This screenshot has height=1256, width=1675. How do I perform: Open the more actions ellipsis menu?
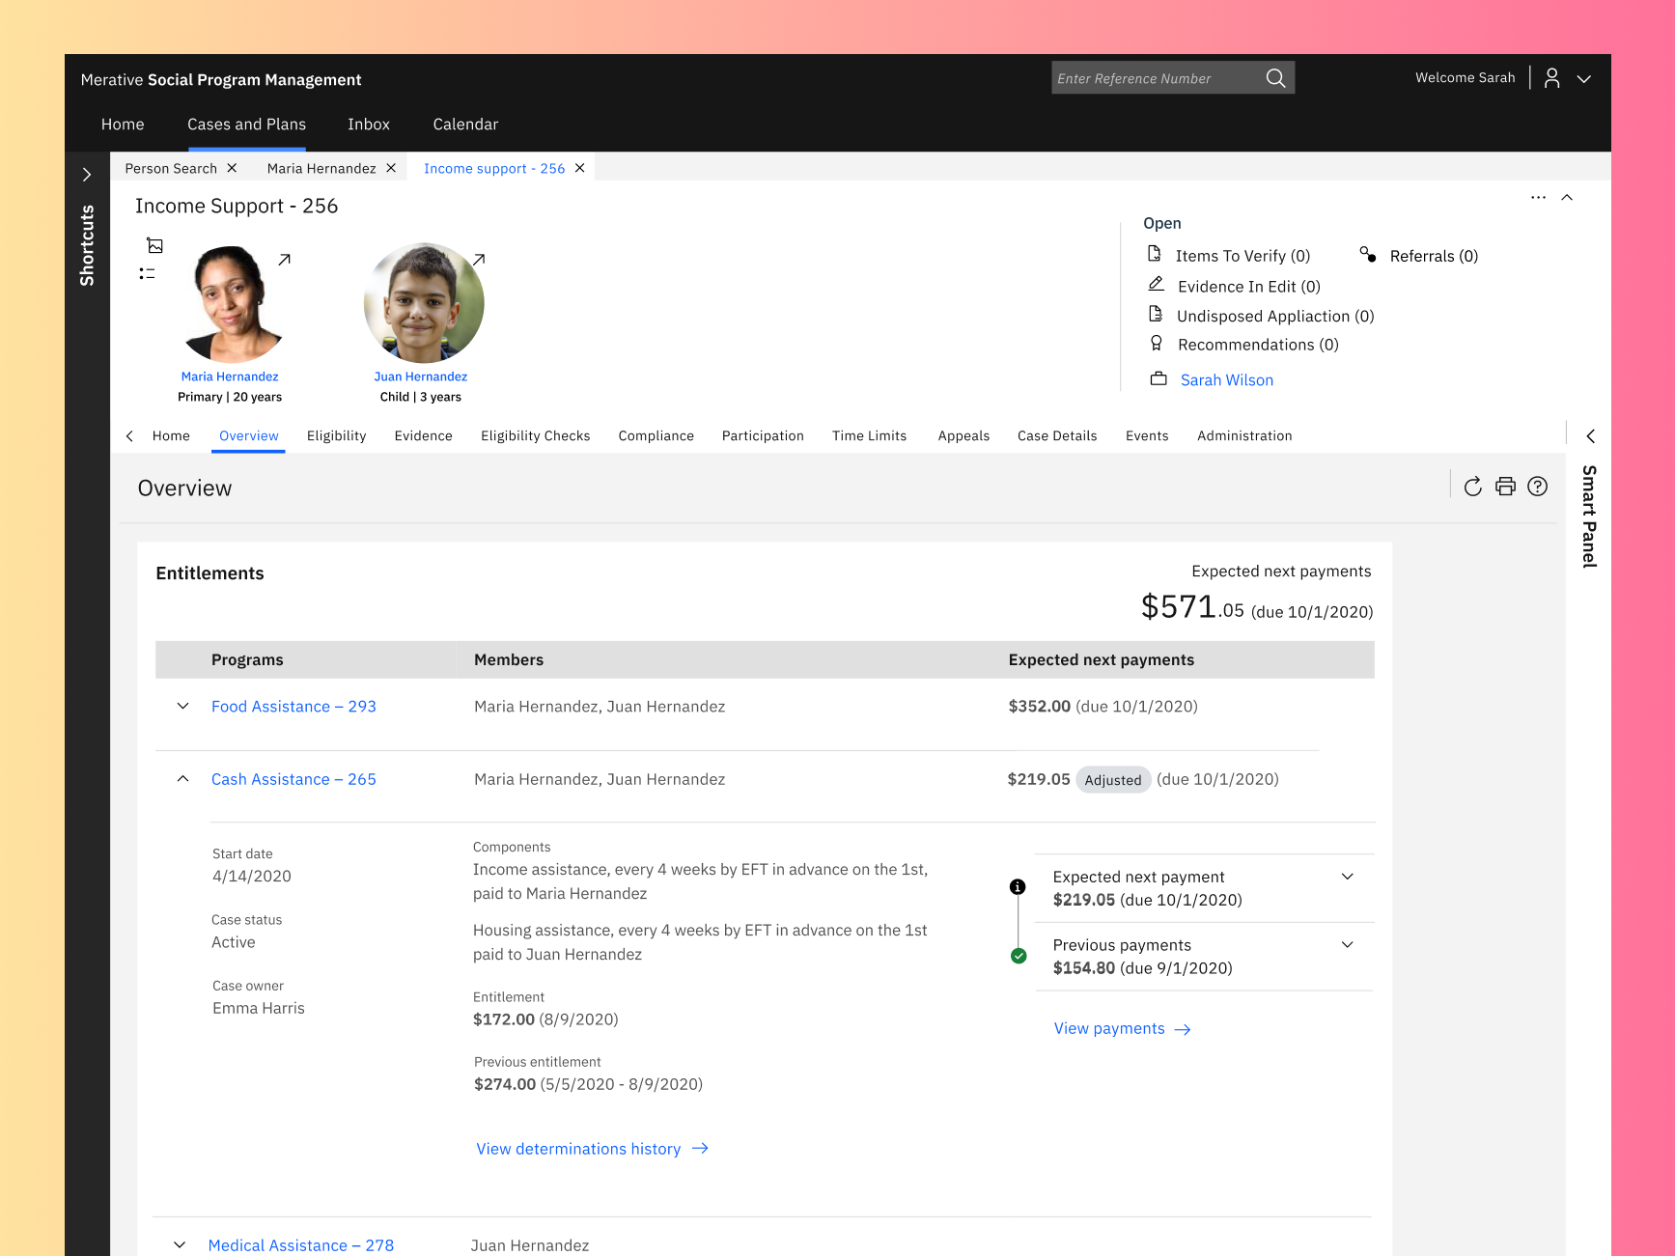pos(1538,198)
